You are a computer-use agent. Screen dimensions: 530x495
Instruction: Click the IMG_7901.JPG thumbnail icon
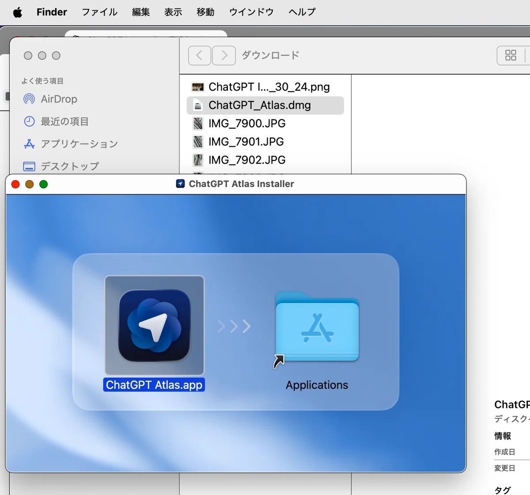click(198, 142)
